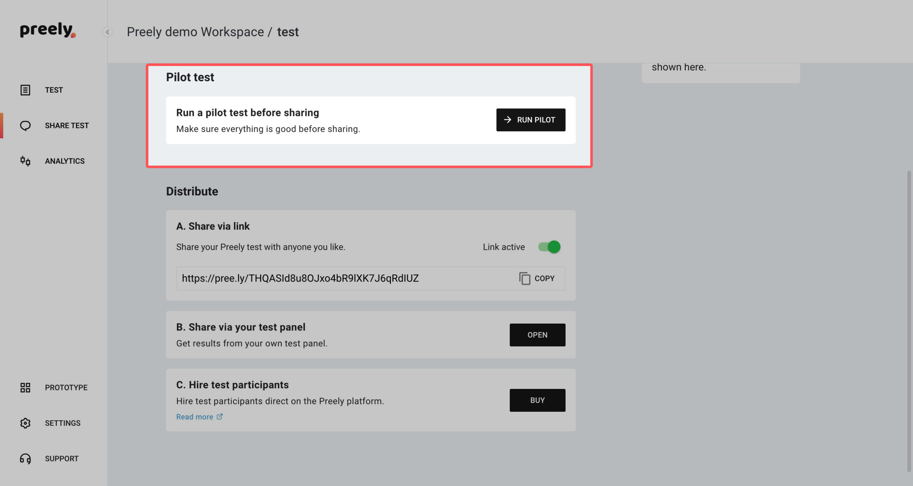Click the Preely logo
Image resolution: width=913 pixels, height=486 pixels.
[x=48, y=30]
